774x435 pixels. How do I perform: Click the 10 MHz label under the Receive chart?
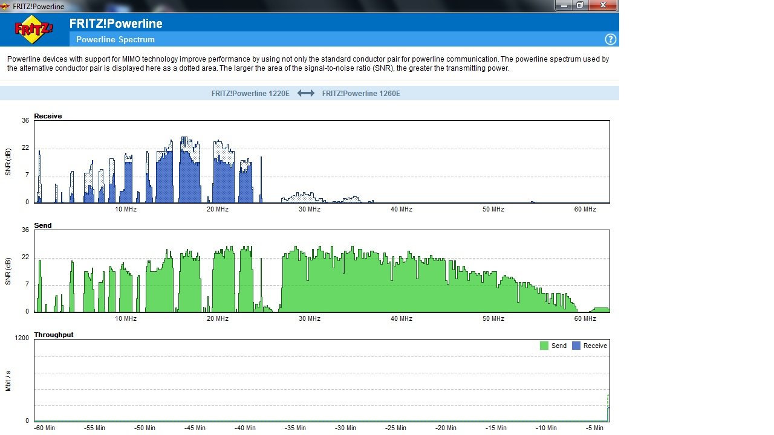(126, 209)
